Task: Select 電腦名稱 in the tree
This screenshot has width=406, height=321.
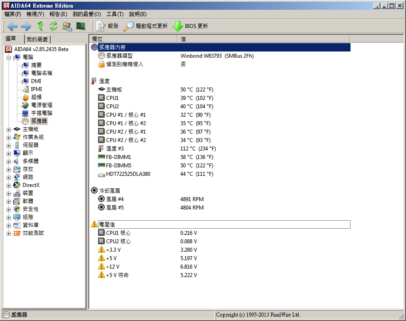Action: pos(41,73)
